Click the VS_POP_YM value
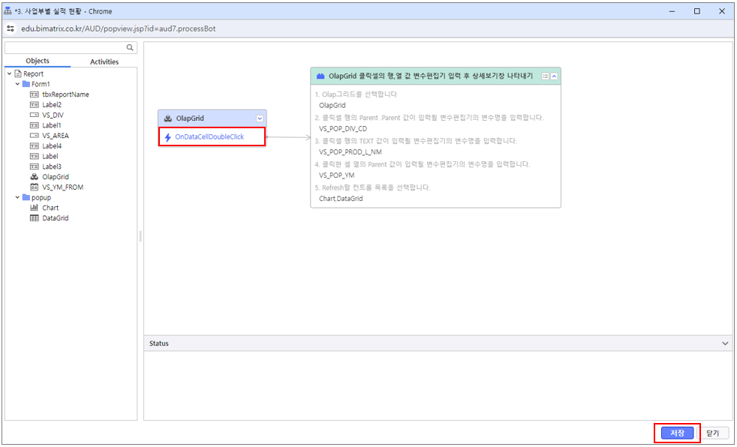Viewport: 737px width, 447px height. point(336,175)
